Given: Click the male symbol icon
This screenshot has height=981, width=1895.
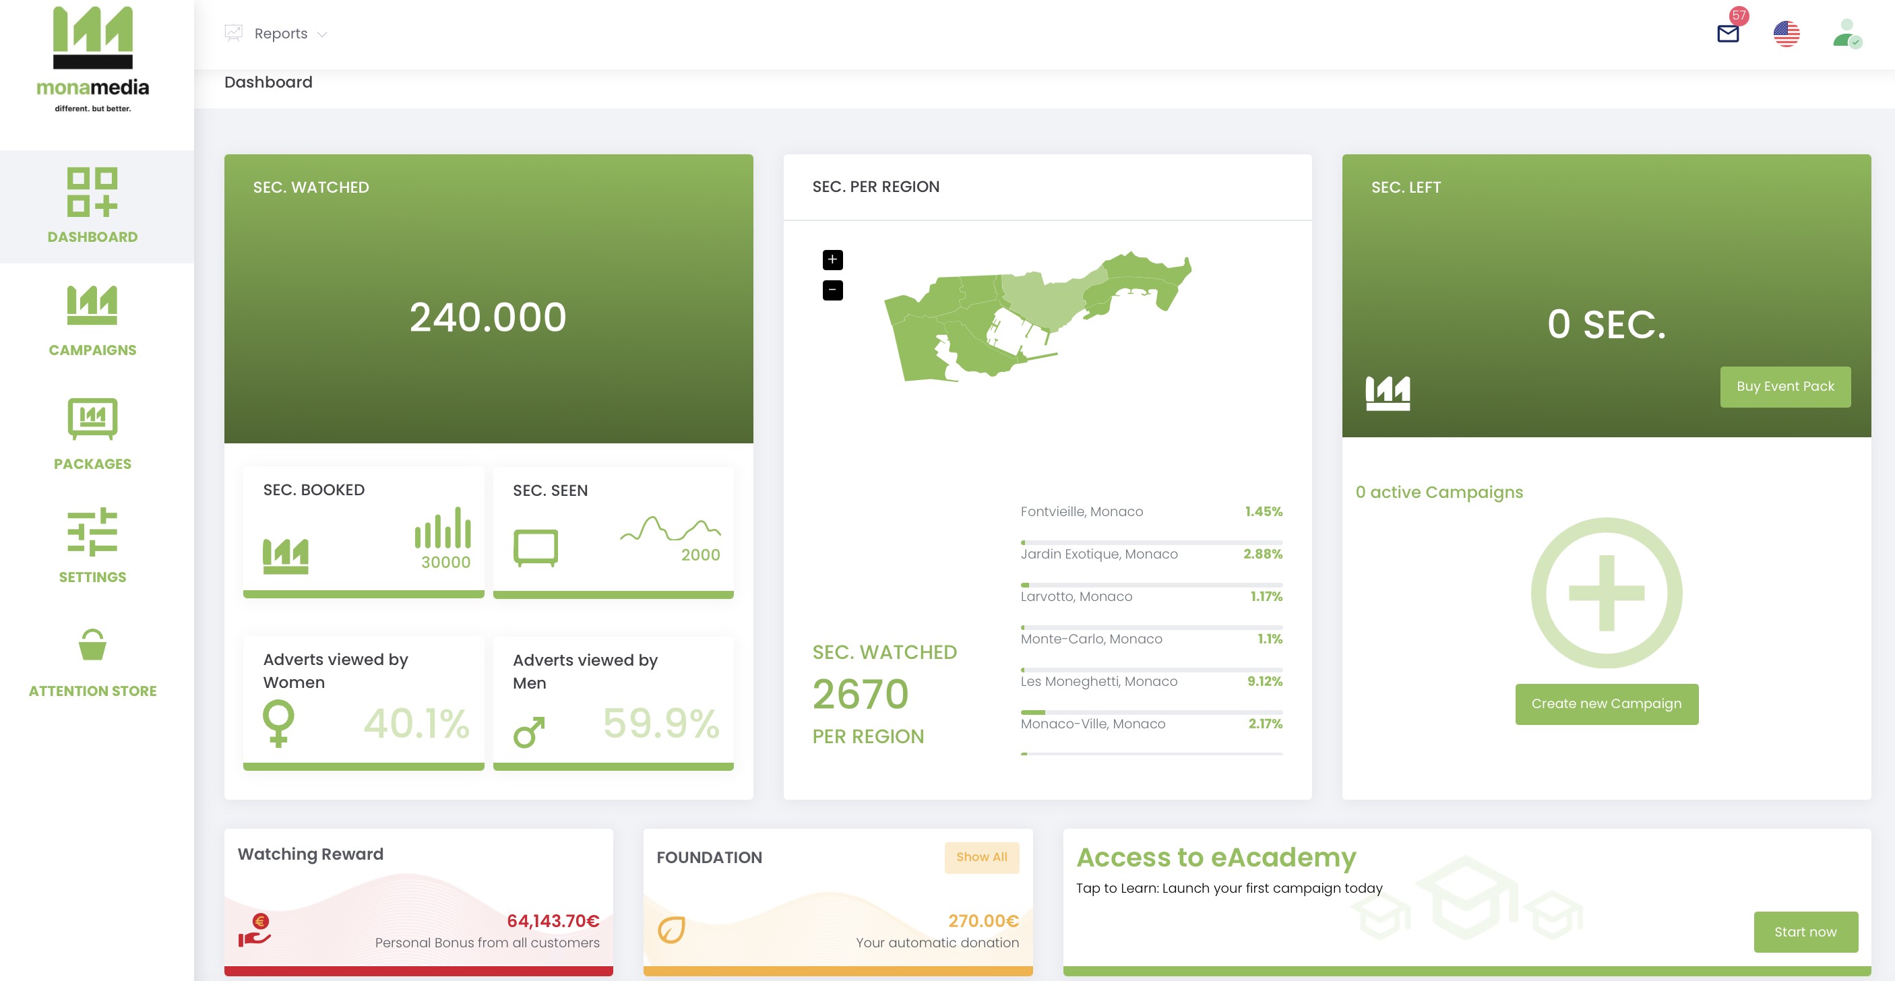Looking at the screenshot, I should pyautogui.click(x=530, y=732).
